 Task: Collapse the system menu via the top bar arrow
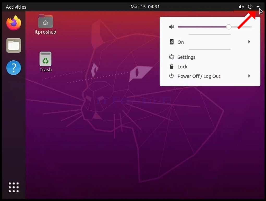(x=258, y=7)
